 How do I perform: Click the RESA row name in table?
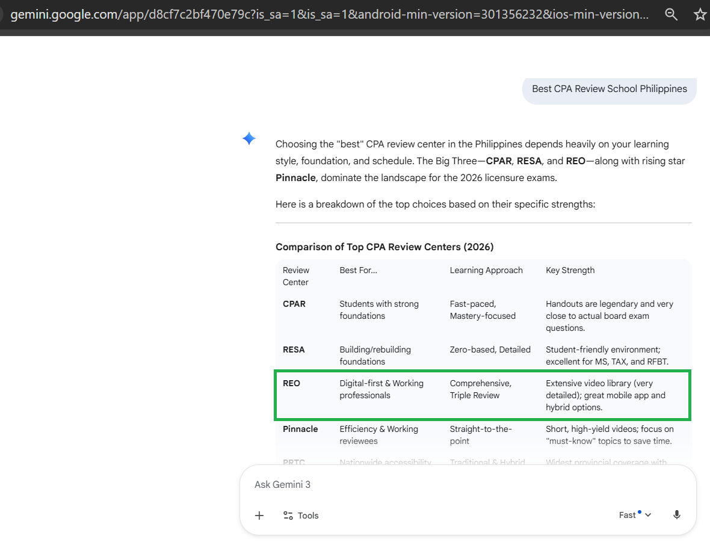[x=294, y=349]
